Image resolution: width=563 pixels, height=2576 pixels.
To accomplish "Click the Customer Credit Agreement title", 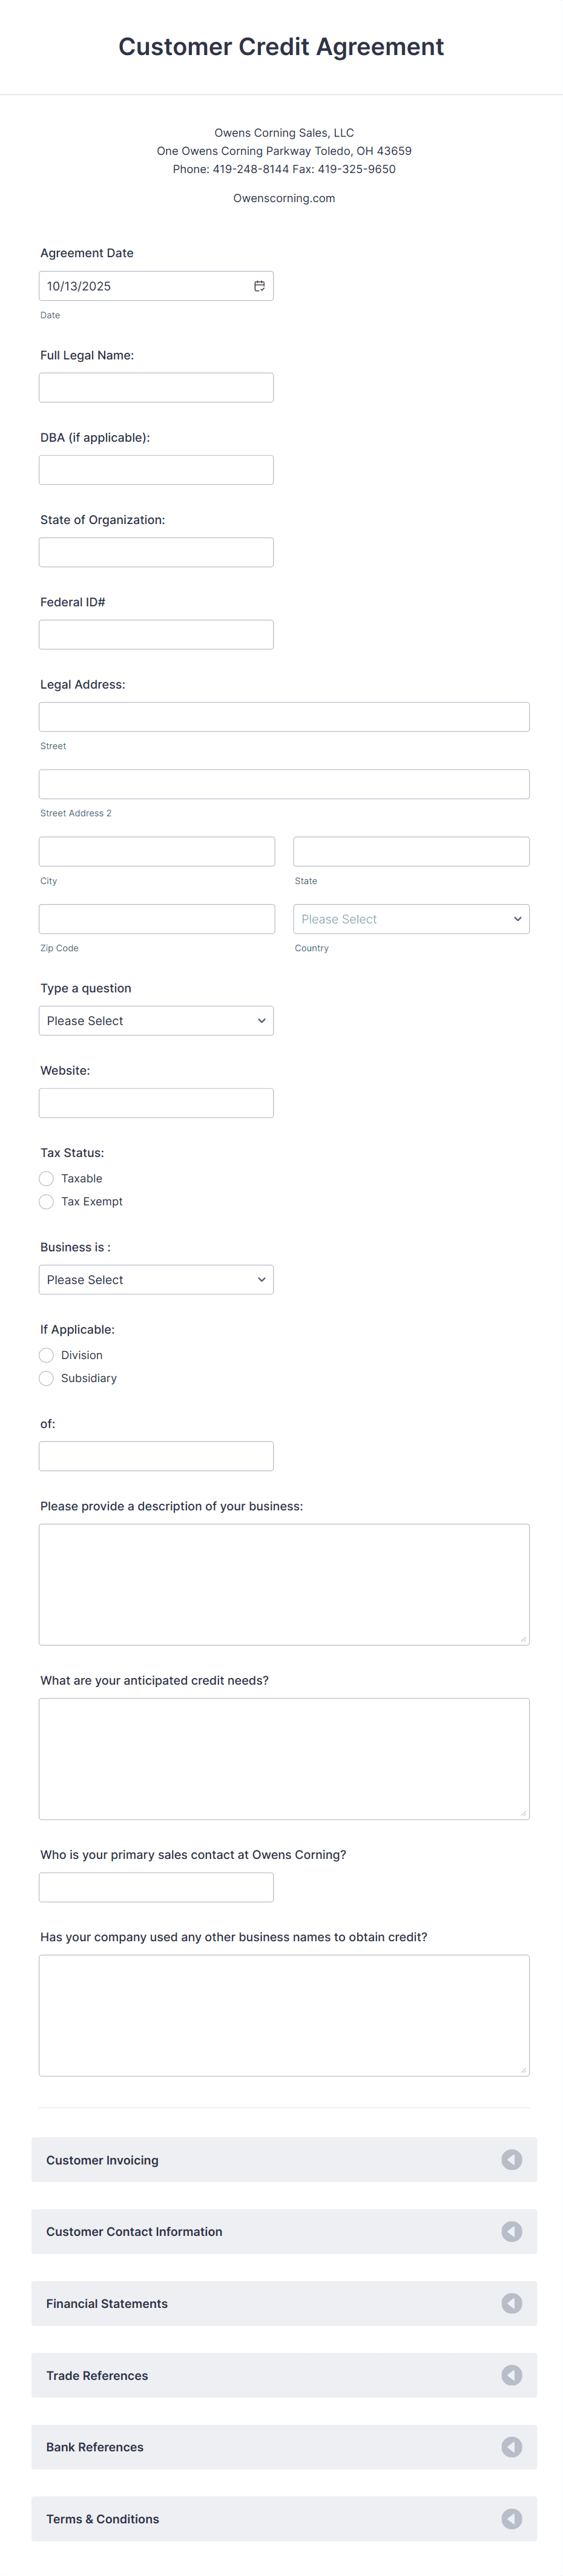I will tap(281, 46).
